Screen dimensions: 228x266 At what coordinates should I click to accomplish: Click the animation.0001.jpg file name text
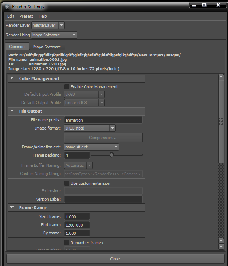[48, 60]
